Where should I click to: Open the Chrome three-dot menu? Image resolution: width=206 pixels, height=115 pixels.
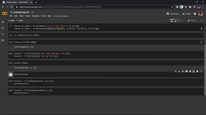pyautogui.click(x=203, y=7)
